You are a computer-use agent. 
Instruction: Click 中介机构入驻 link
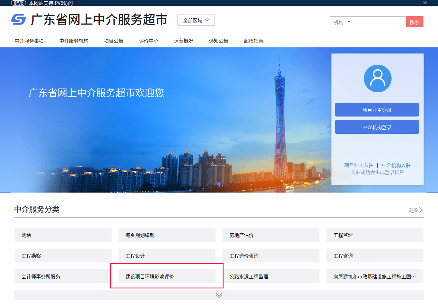click(396, 165)
